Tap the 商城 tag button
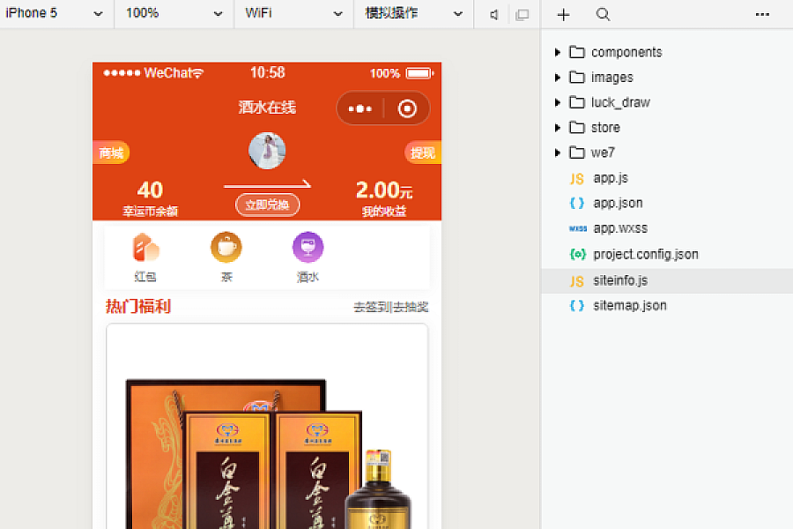 (111, 153)
